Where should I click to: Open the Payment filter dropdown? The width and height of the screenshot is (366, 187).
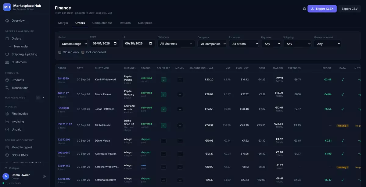coord(271,44)
